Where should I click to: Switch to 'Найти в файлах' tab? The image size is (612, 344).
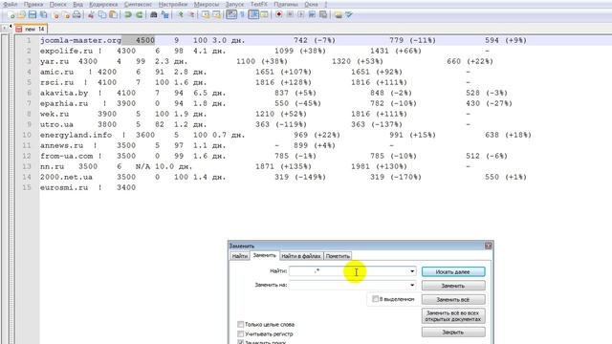pos(301,256)
